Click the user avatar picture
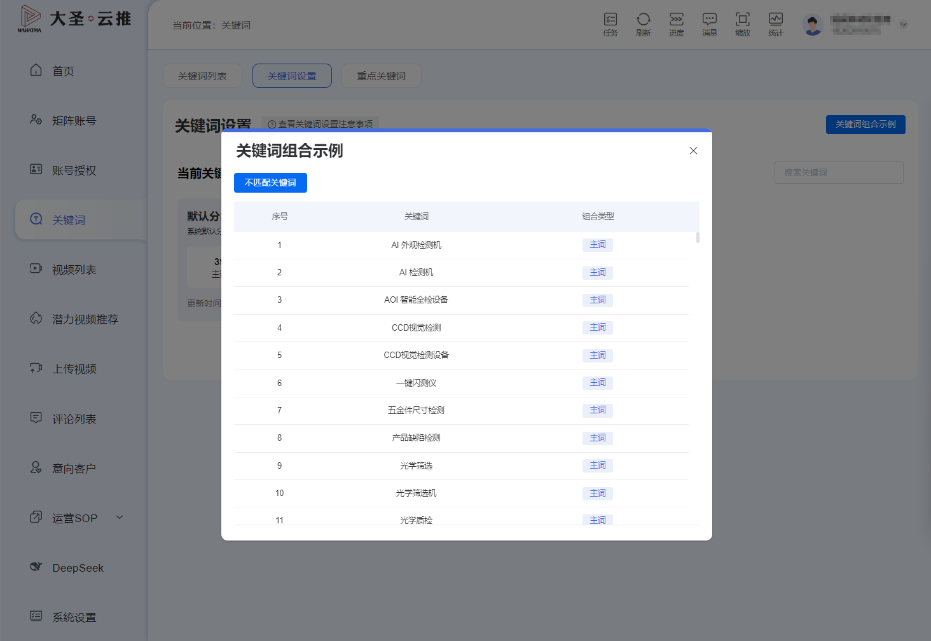This screenshot has width=931, height=641. tap(813, 25)
